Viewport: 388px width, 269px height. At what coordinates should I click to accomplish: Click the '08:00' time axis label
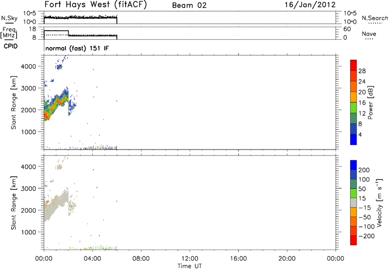(141, 259)
